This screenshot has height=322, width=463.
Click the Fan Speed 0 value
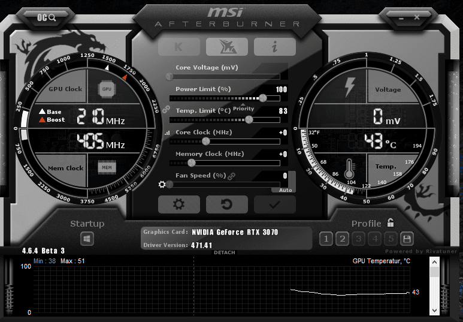pos(285,176)
